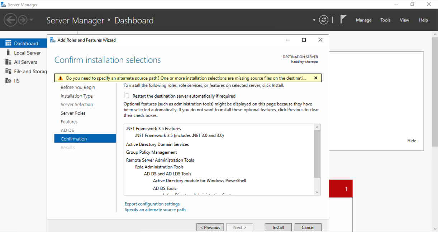Click the selections list scroll up arrow
This screenshot has width=438, height=232.
point(317,127)
